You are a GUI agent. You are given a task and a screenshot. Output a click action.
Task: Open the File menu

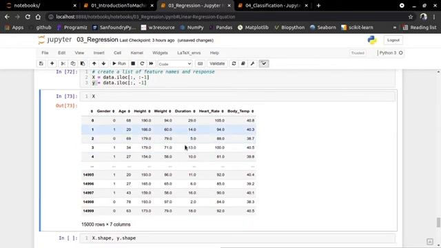pos(45,53)
